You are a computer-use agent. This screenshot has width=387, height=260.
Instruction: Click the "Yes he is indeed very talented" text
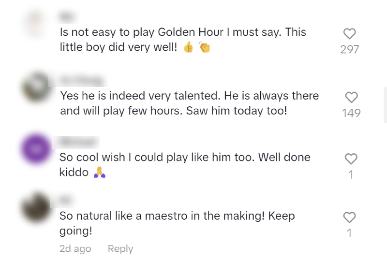189,96
